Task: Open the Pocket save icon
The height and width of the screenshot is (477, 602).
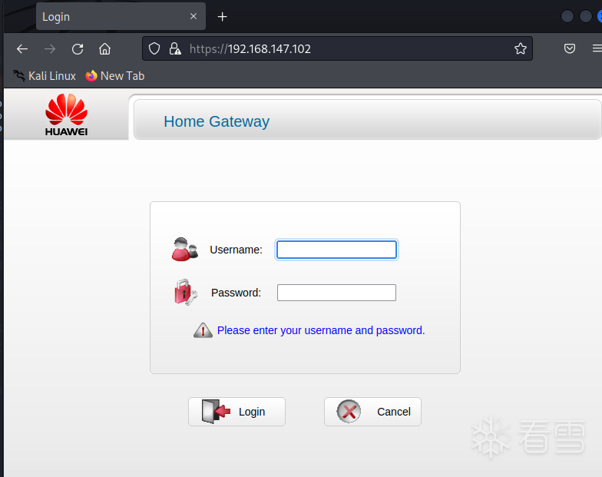Action: 570,48
